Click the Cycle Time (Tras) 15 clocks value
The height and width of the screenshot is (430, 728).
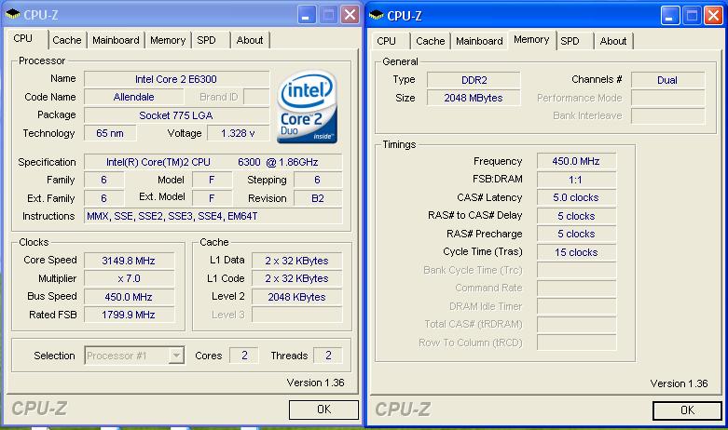pos(576,252)
